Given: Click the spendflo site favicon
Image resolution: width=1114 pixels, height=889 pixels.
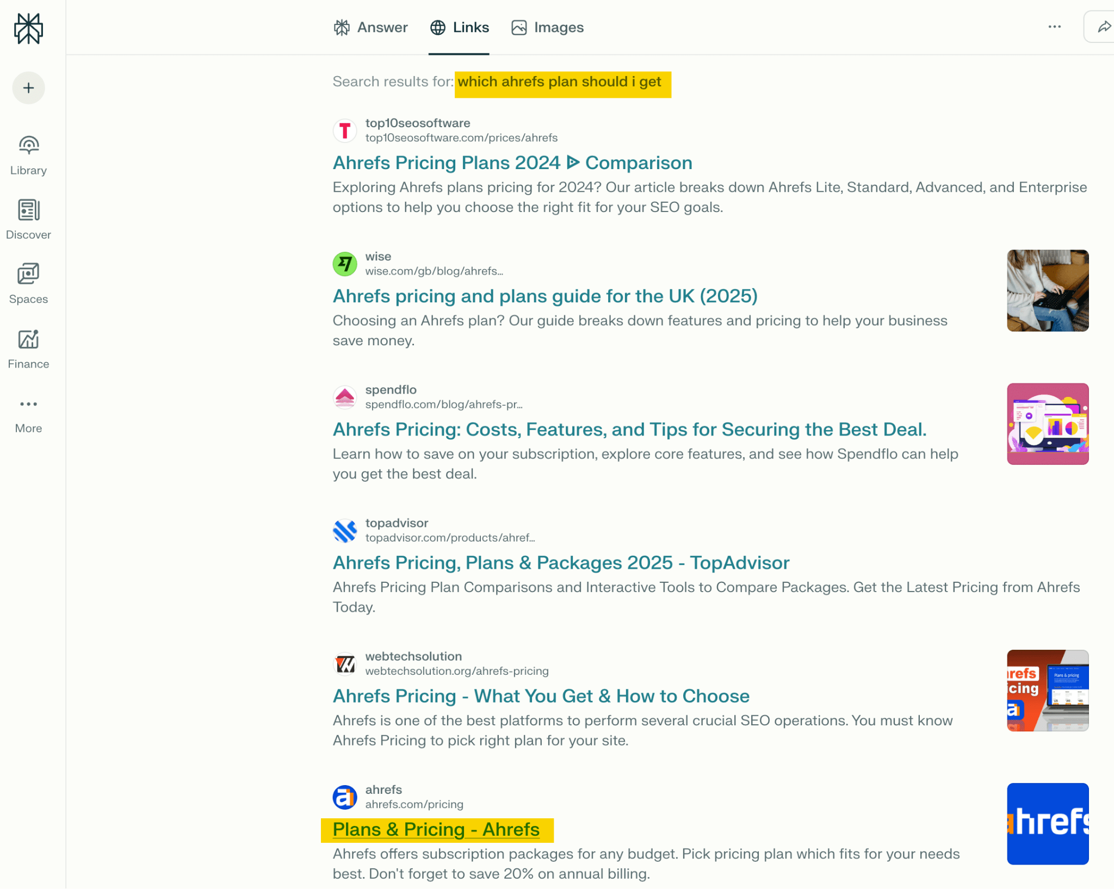Looking at the screenshot, I should (x=344, y=397).
